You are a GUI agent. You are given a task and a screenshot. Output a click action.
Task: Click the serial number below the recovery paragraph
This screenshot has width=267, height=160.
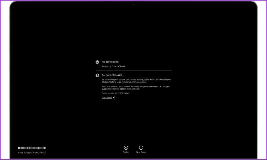click(x=116, y=93)
